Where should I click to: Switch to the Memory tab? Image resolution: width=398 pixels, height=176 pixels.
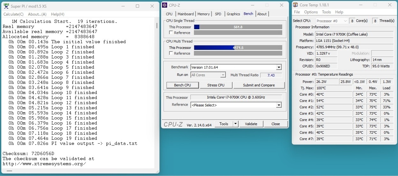point(203,14)
